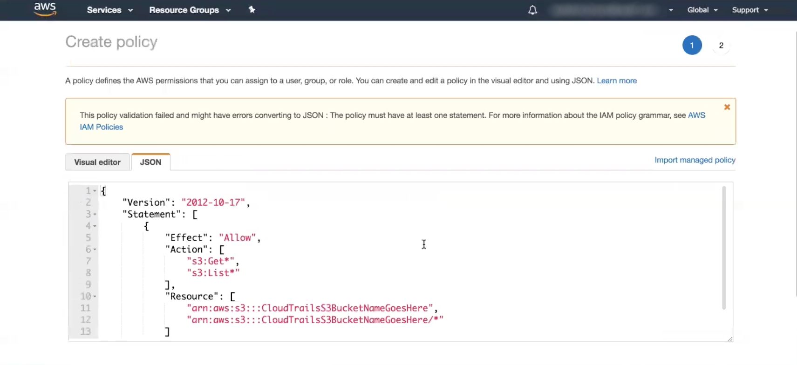Select the JSON tab
The image size is (797, 365).
click(151, 162)
